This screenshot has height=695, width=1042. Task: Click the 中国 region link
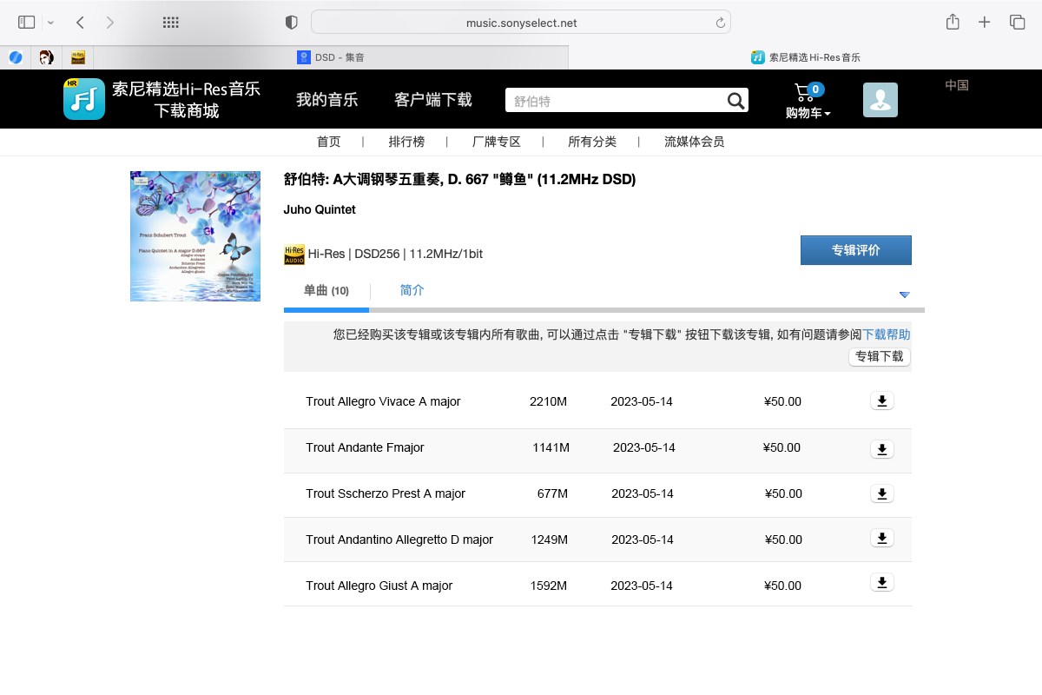coord(957,85)
